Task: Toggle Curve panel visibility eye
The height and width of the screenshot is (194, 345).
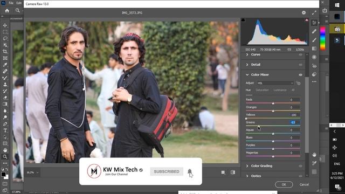Action: coord(300,54)
